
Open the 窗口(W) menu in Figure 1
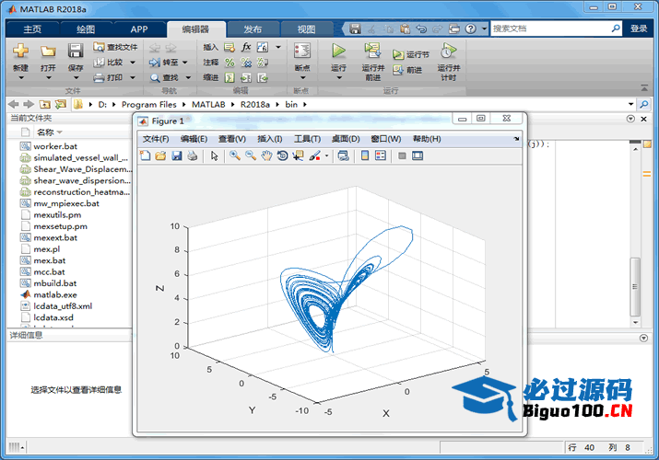tap(386, 139)
